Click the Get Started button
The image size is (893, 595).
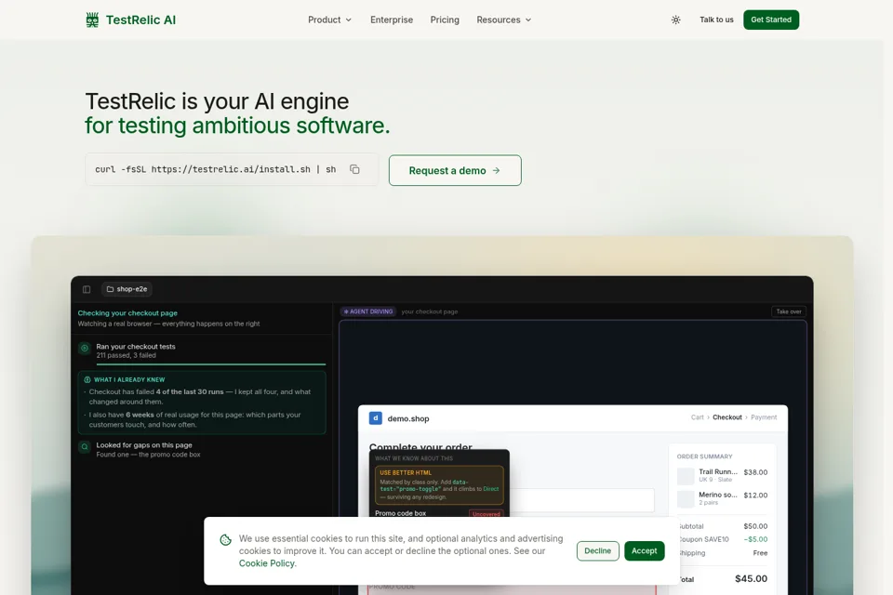pos(771,20)
